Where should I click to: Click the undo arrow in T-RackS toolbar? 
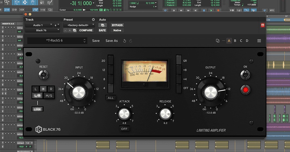125,41
